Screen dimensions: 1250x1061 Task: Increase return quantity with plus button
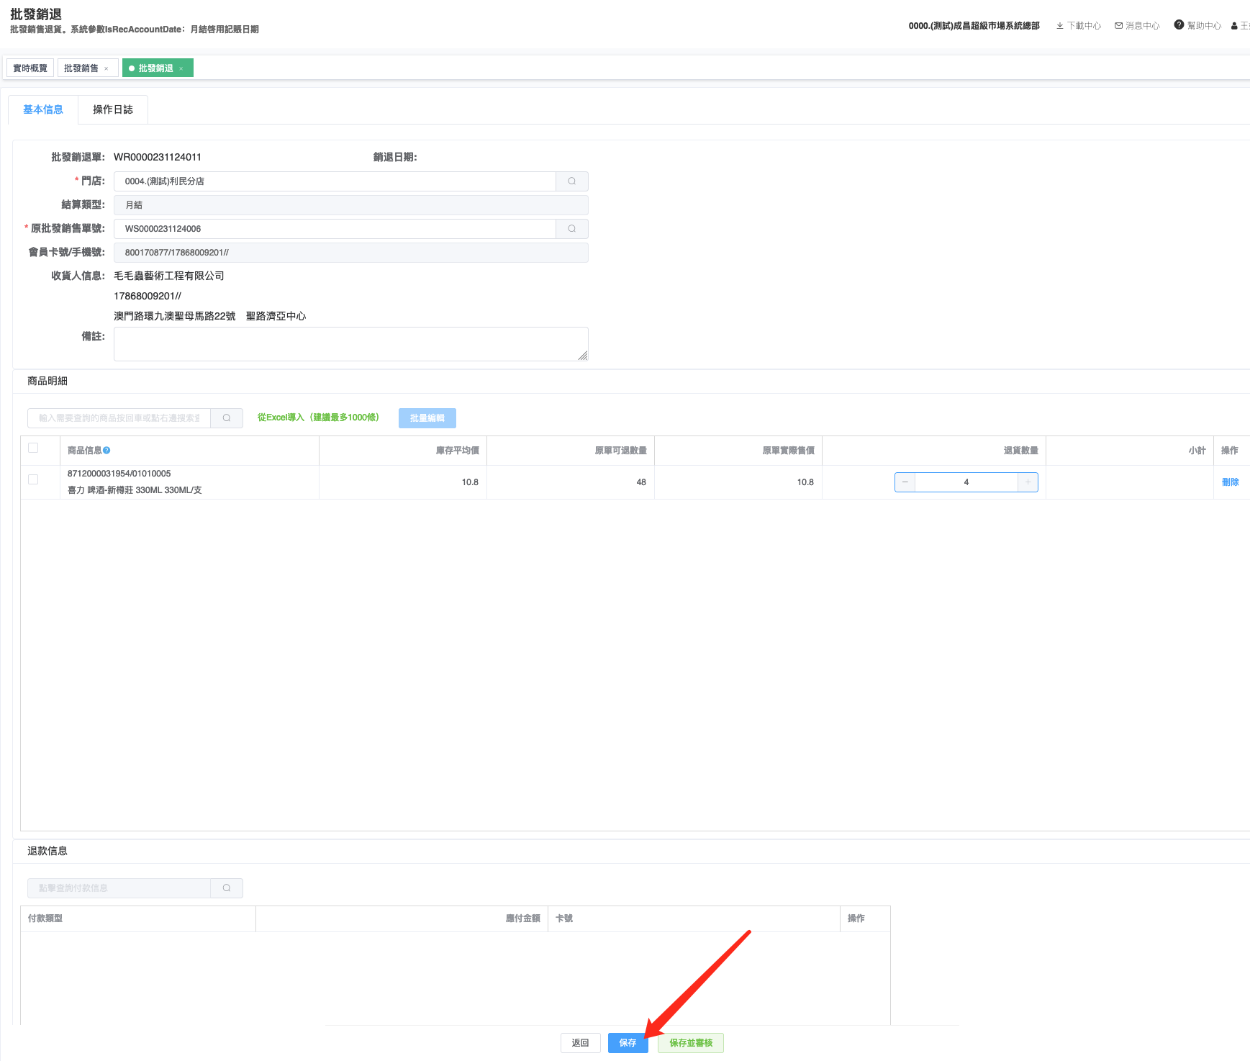pyautogui.click(x=1028, y=482)
